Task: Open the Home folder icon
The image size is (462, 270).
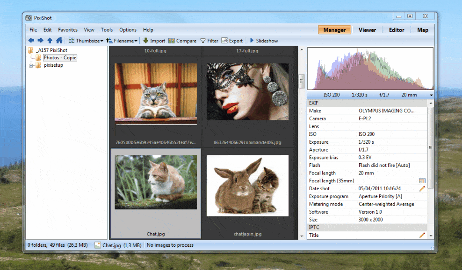Action: tap(59, 41)
